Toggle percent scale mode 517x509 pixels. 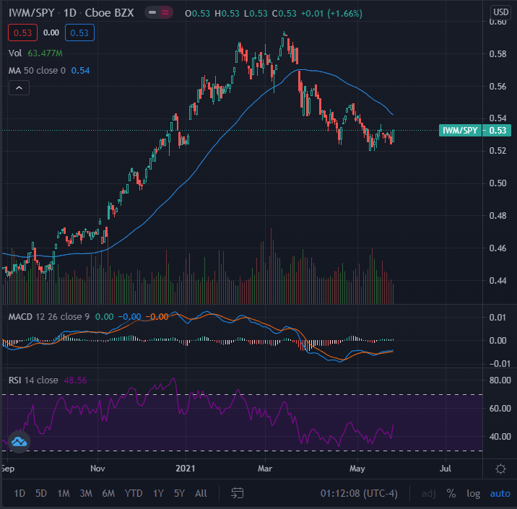pyautogui.click(x=451, y=493)
